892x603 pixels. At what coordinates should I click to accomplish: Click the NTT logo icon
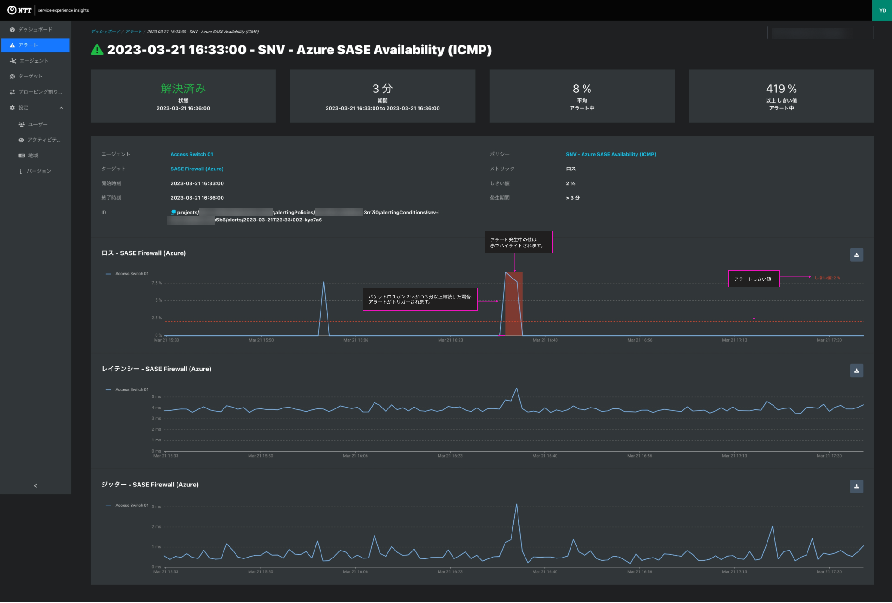pyautogui.click(x=12, y=10)
